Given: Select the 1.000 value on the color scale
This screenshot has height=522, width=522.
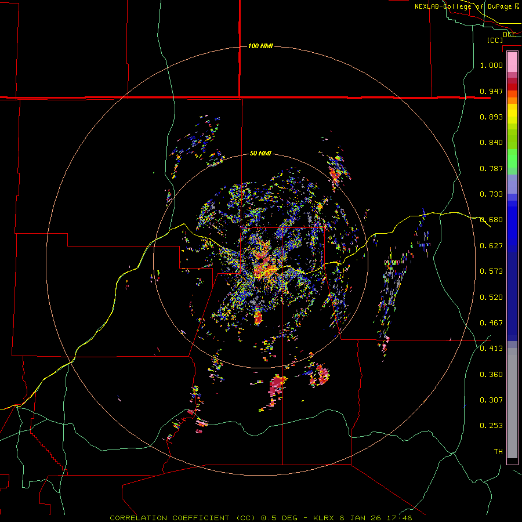Looking at the screenshot, I should (491, 65).
